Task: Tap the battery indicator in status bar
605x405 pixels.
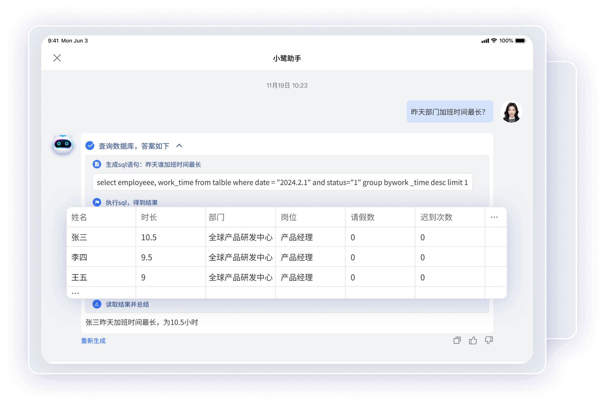Action: [520, 40]
